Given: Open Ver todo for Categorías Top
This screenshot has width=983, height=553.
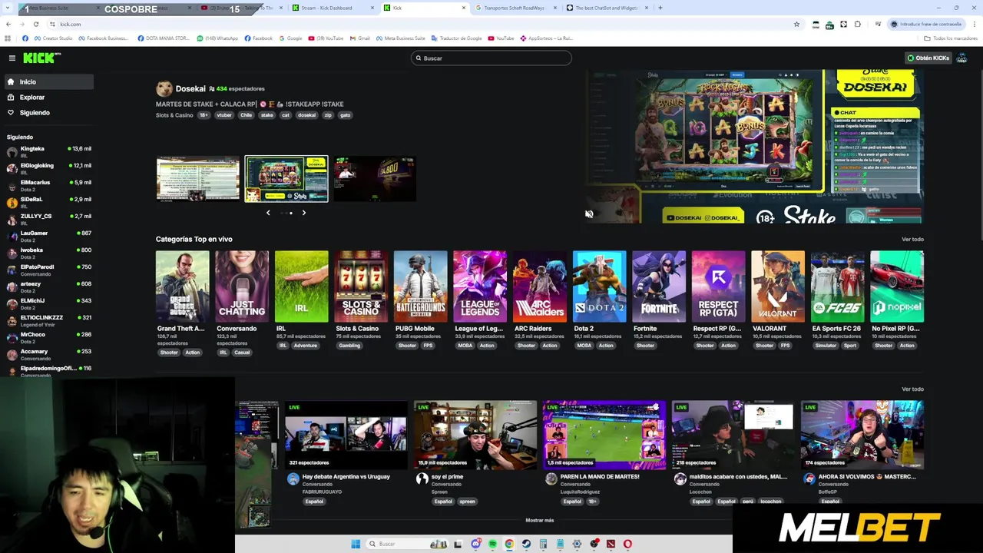Looking at the screenshot, I should tap(912, 239).
